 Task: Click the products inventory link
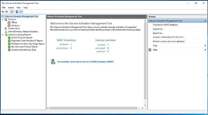pyautogui.click(x=64, y=44)
